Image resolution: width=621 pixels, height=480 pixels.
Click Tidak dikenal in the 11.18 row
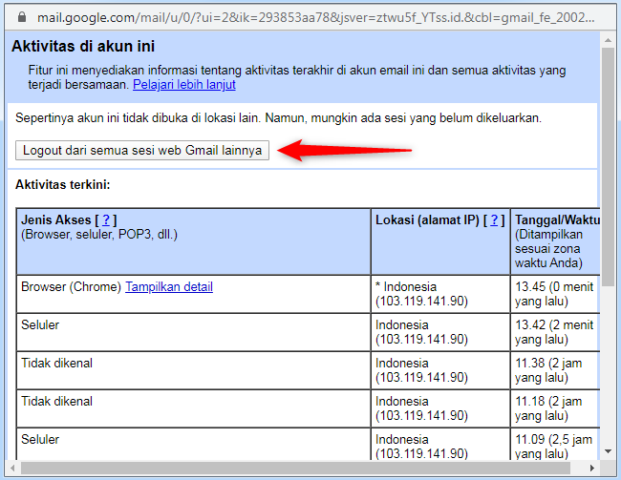[x=194, y=408]
